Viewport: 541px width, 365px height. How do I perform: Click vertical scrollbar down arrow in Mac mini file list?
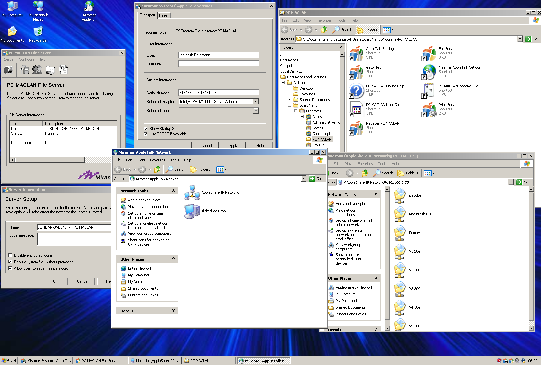[x=531, y=328]
